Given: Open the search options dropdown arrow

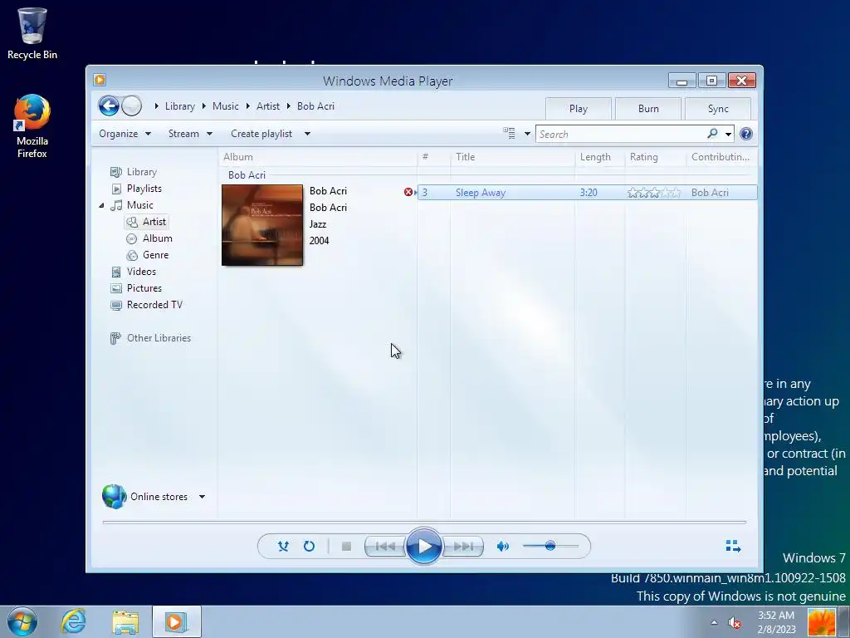Looking at the screenshot, I should click(x=728, y=134).
